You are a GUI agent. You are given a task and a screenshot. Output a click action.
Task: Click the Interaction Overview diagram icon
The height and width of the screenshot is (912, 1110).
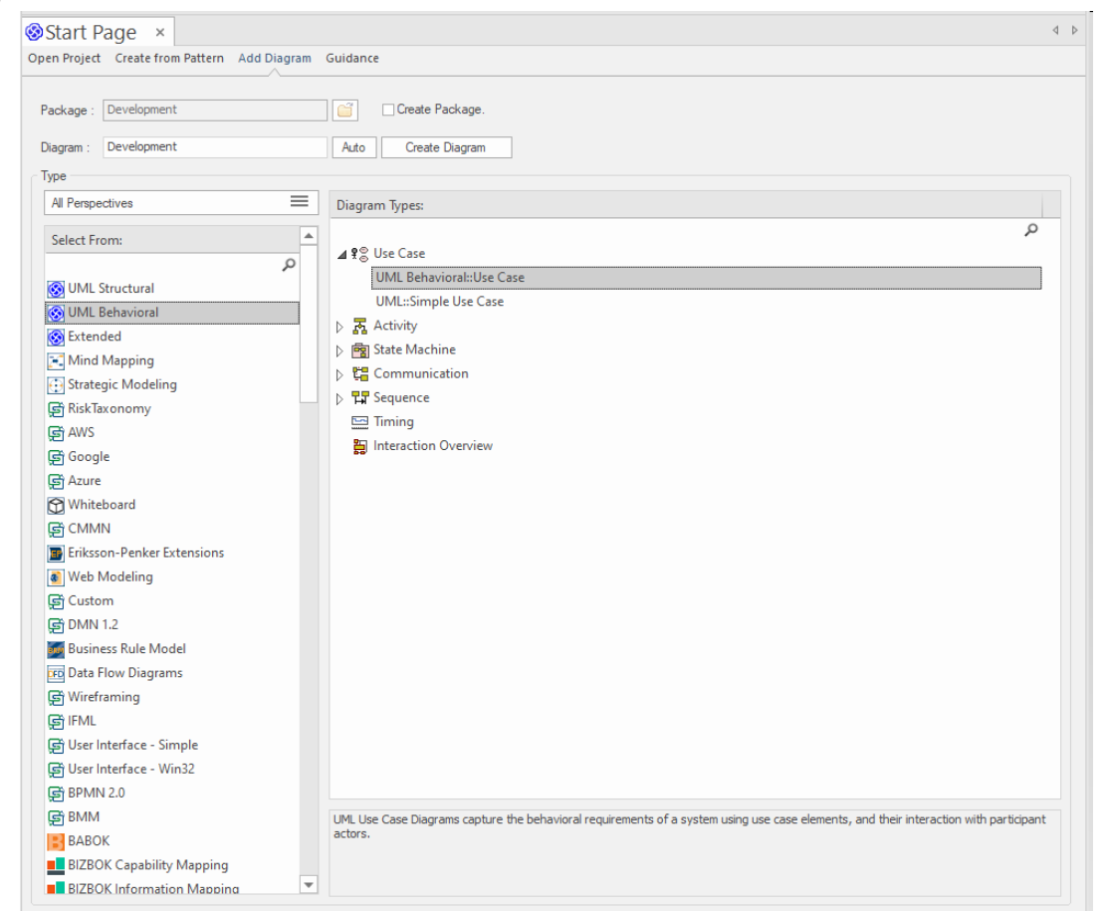(x=359, y=447)
